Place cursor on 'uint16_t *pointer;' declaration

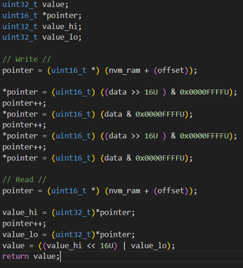point(42,15)
